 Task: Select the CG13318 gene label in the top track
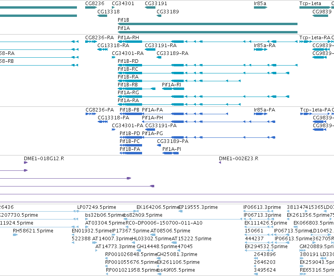[x=108, y=11]
